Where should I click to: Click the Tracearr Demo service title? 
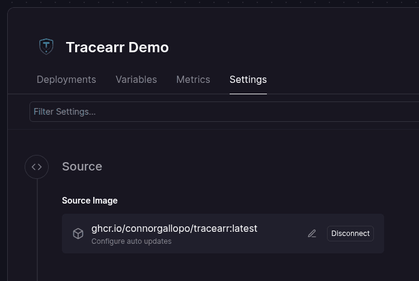117,47
